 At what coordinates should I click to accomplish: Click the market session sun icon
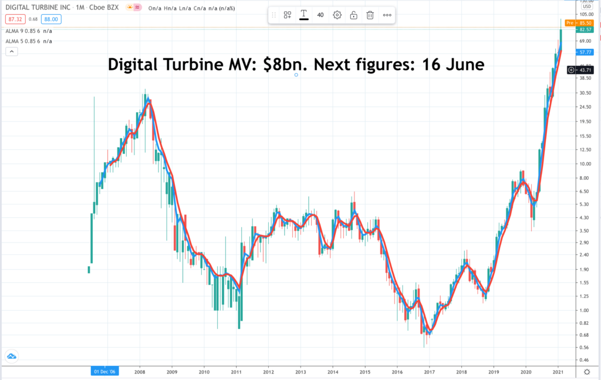(130, 8)
